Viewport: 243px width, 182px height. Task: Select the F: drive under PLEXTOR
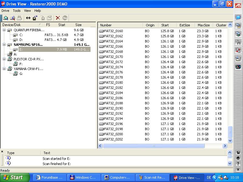tap(21, 64)
